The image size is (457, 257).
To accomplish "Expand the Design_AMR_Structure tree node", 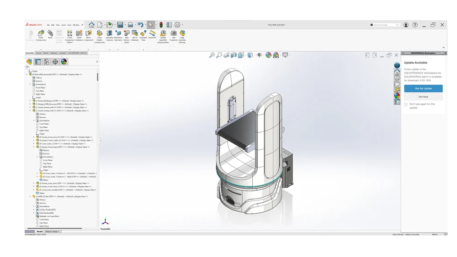I will tap(30, 104).
